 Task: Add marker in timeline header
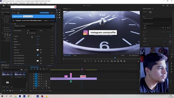41,69
